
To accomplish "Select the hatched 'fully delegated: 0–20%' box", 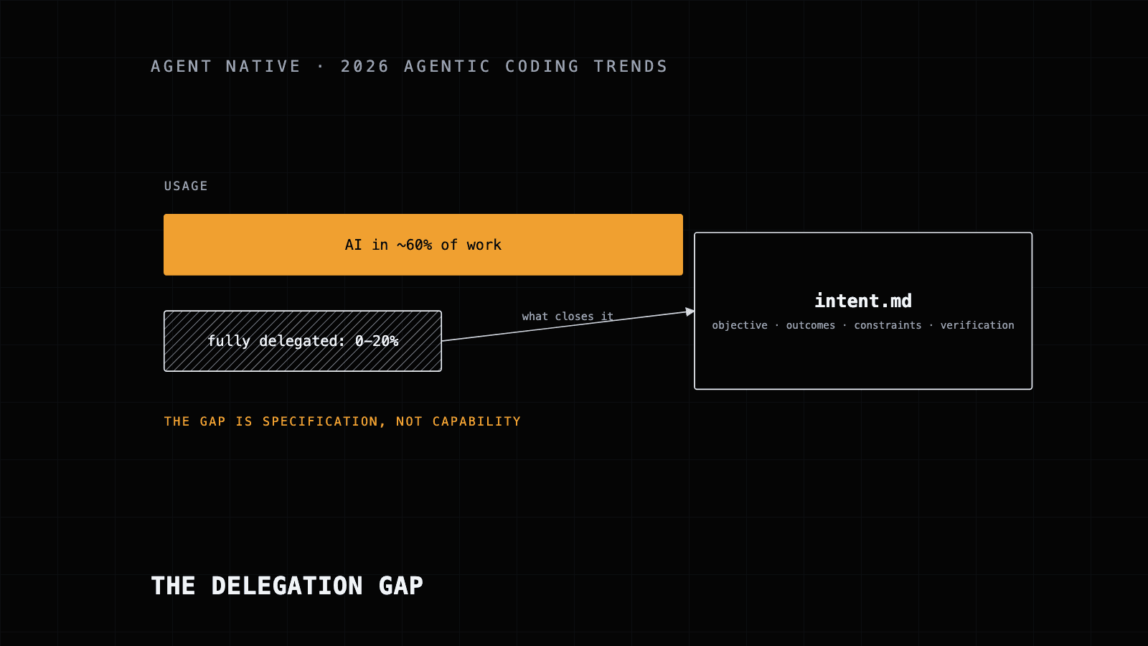I will pos(303,341).
